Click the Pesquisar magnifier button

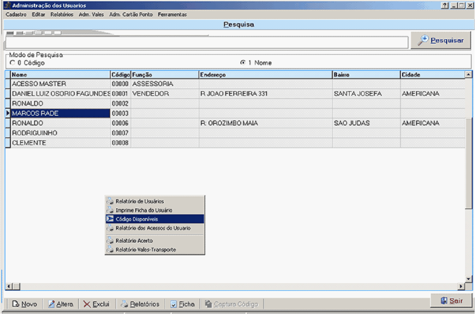pos(441,40)
